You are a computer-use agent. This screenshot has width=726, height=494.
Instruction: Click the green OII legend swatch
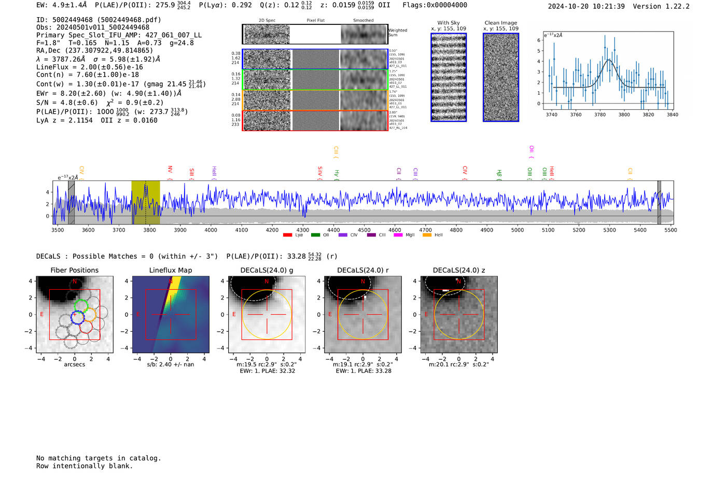coord(315,235)
